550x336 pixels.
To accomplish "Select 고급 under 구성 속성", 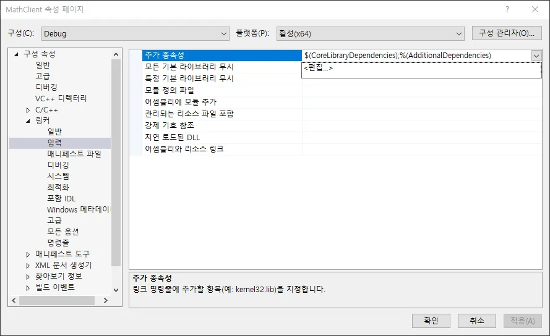I will coord(43,76).
